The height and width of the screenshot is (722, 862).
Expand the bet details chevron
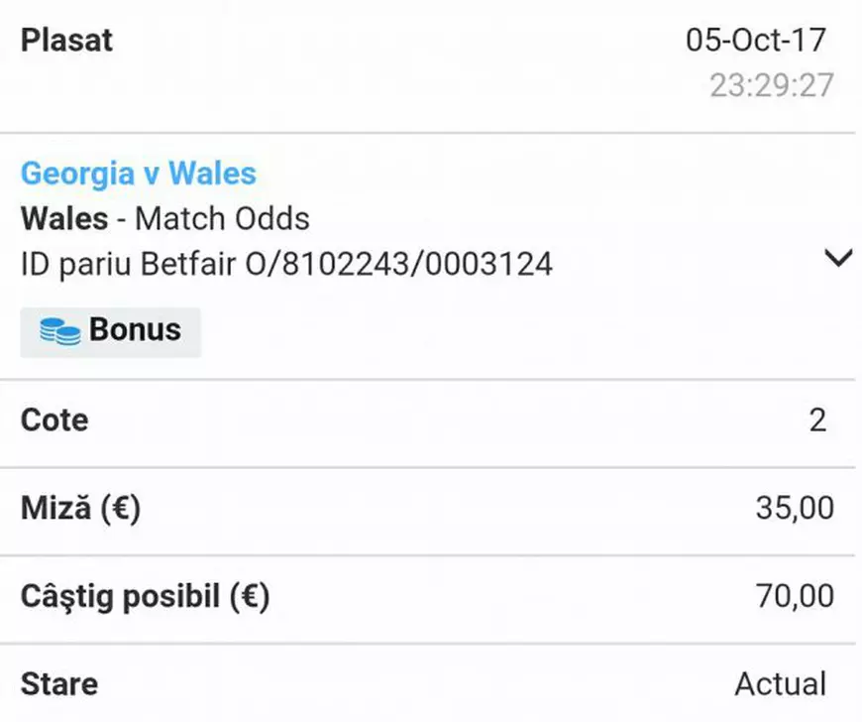838,259
